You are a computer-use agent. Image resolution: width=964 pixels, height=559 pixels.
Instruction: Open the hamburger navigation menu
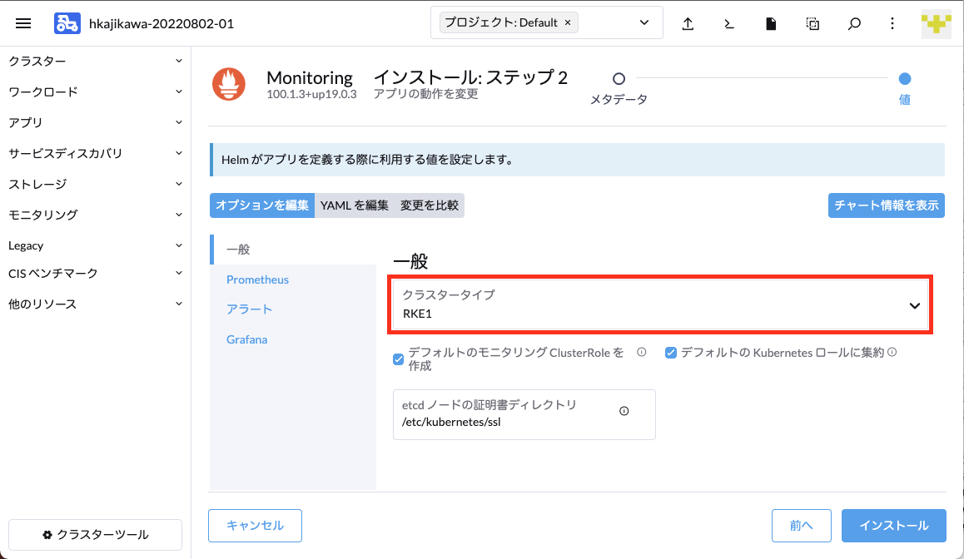coord(23,23)
